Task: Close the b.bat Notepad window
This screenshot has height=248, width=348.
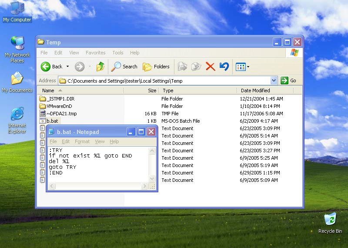Action: 151,132
